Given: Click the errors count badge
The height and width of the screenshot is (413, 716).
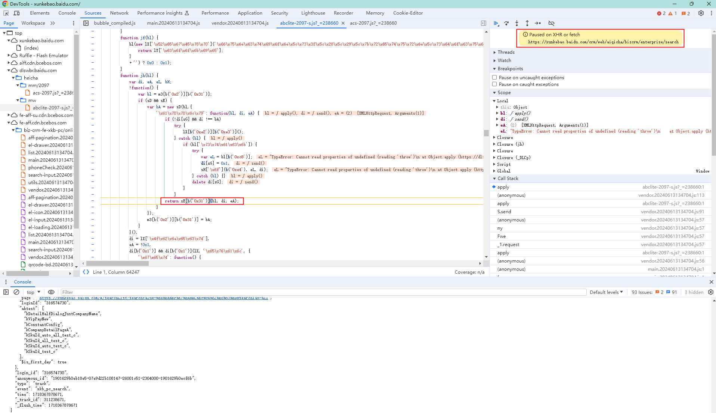Looking at the screenshot, I should coord(661,13).
